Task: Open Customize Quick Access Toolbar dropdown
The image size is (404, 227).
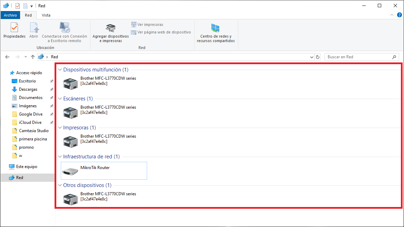Action: point(31,6)
